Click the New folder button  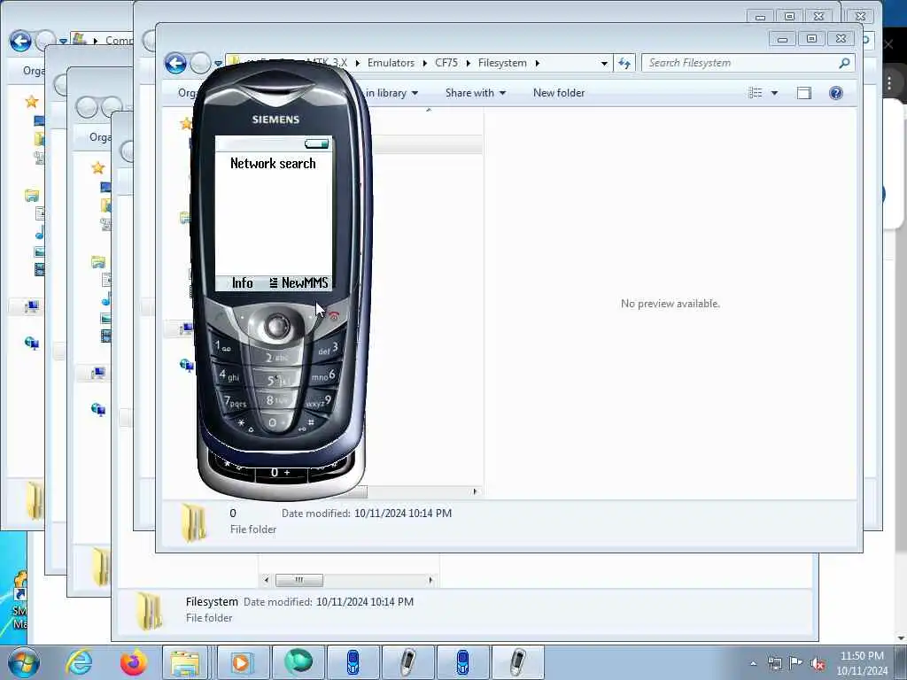click(559, 93)
